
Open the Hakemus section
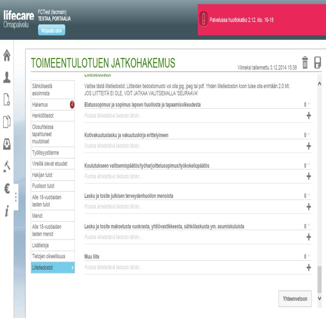tap(53, 105)
